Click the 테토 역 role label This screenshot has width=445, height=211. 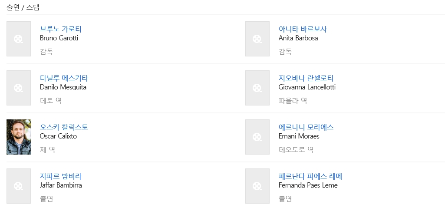coord(51,101)
